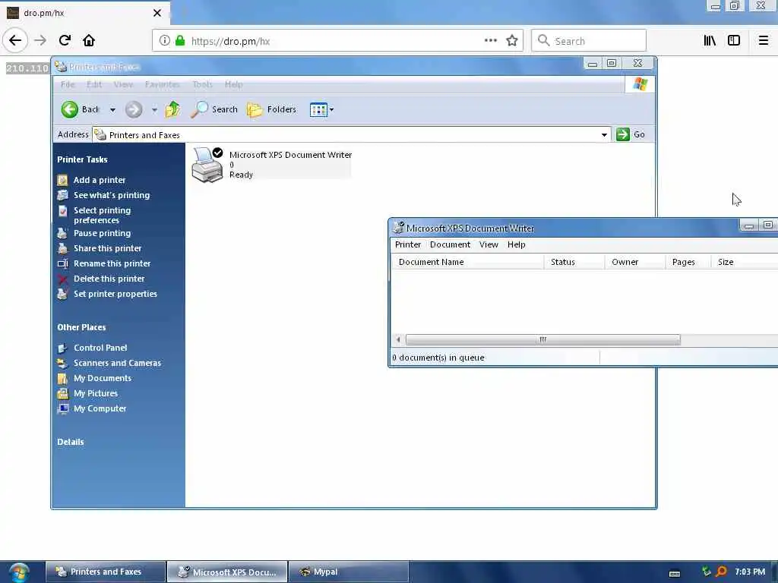The height and width of the screenshot is (583, 778).
Task: Sort queue by Owner column
Action: point(634,262)
